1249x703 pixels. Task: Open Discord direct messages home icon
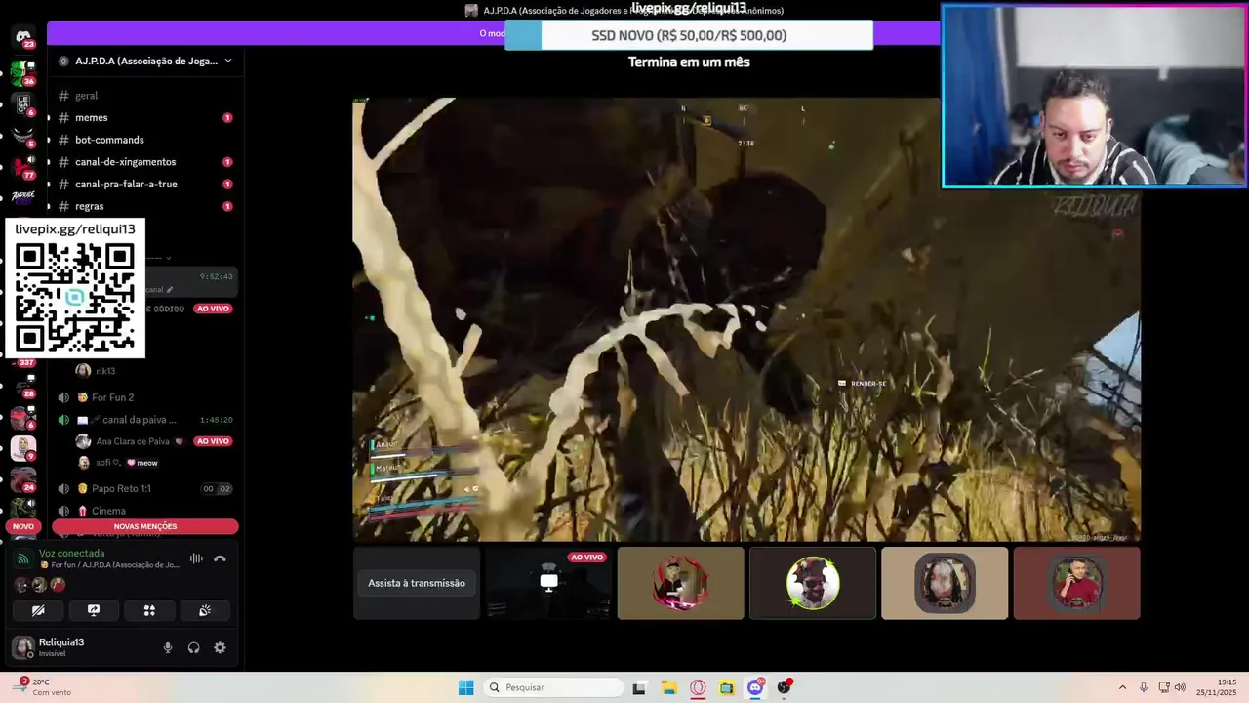click(x=23, y=38)
